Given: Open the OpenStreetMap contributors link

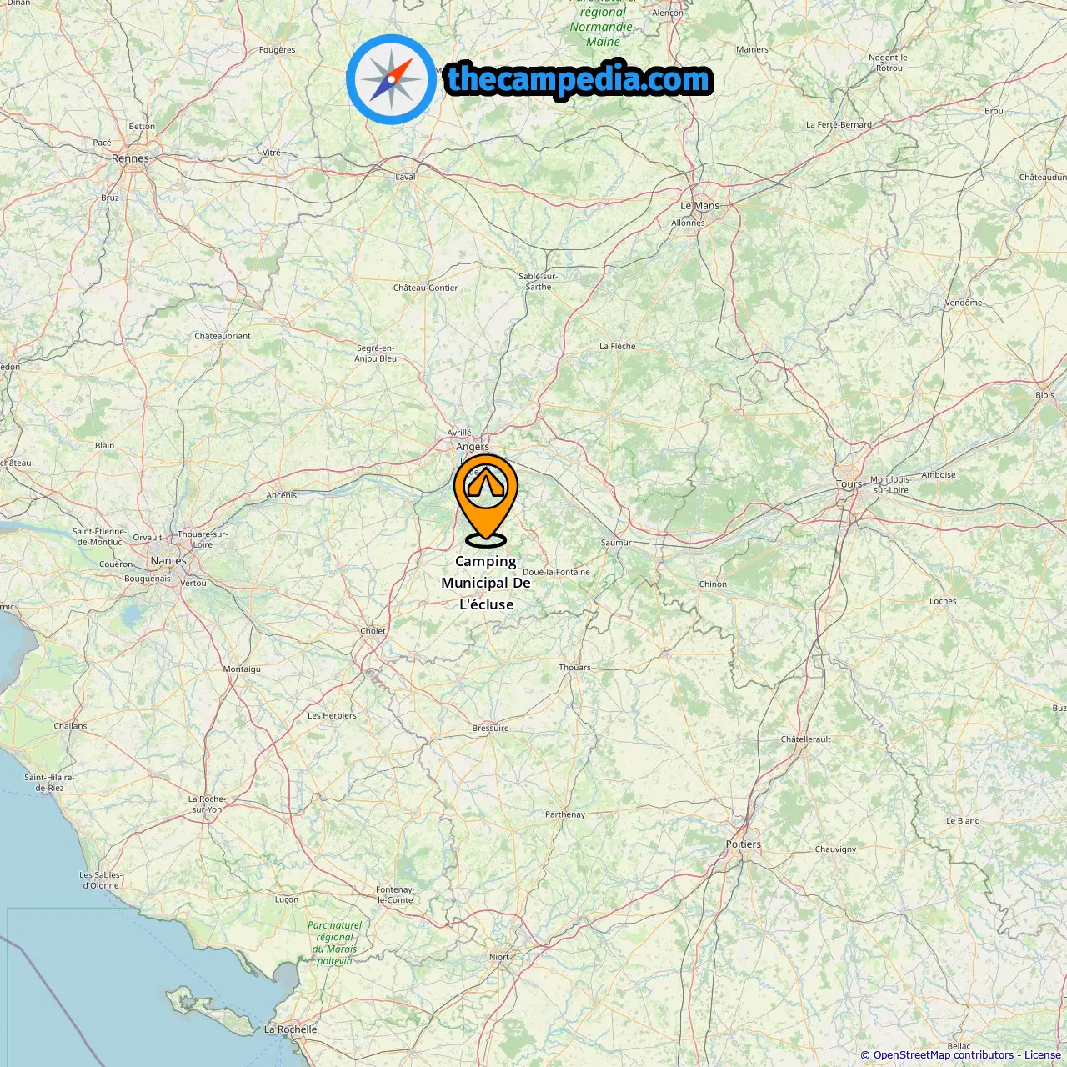Looking at the screenshot, I should click(944, 1055).
